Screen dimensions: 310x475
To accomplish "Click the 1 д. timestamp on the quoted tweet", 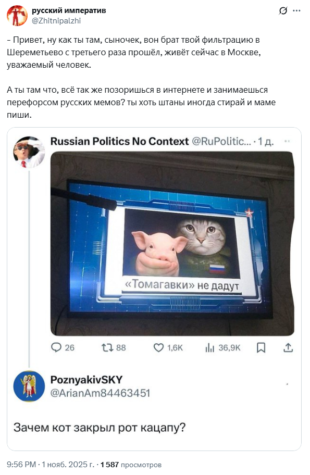I will coord(263,140).
